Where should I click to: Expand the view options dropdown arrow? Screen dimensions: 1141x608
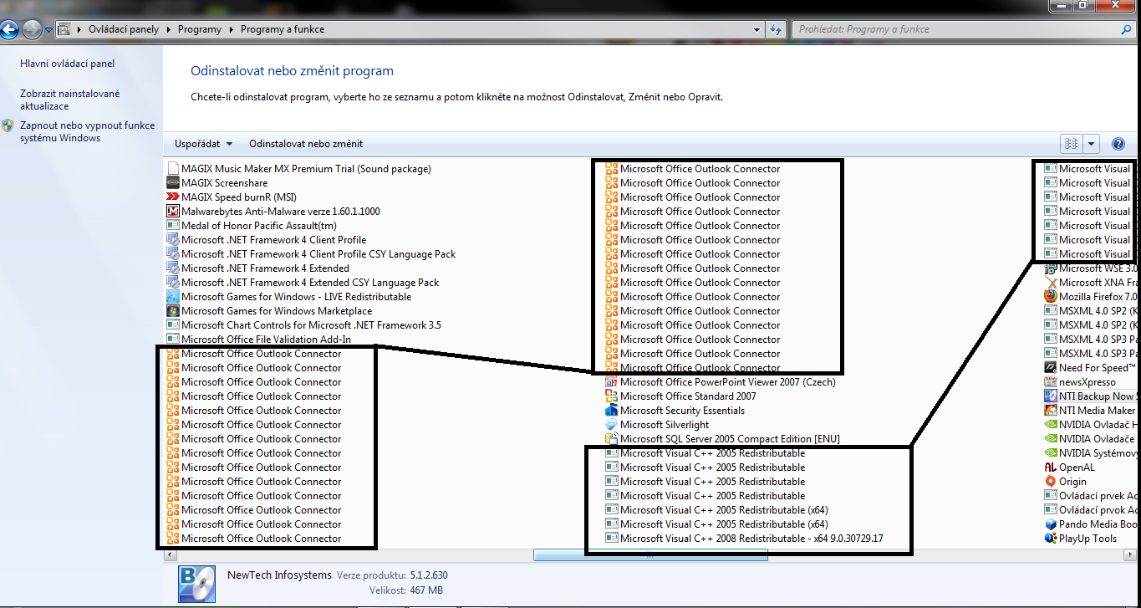pos(1092,144)
